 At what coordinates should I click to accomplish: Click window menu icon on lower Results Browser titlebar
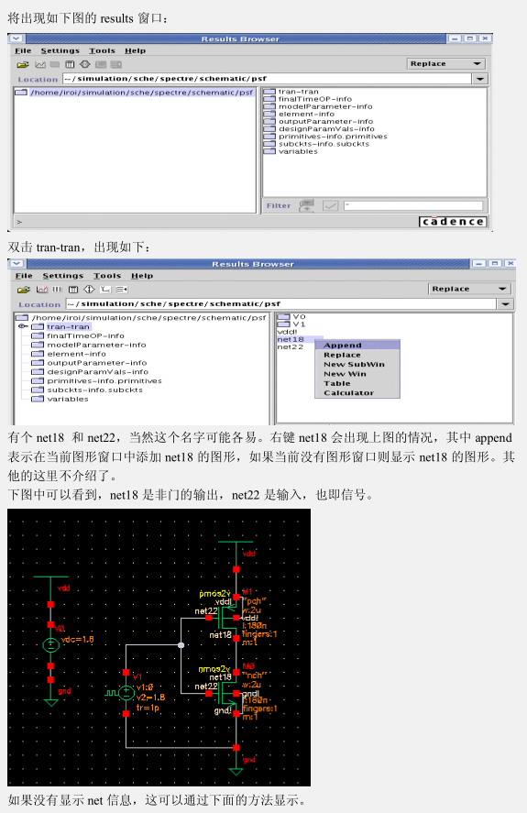[x=16, y=264]
